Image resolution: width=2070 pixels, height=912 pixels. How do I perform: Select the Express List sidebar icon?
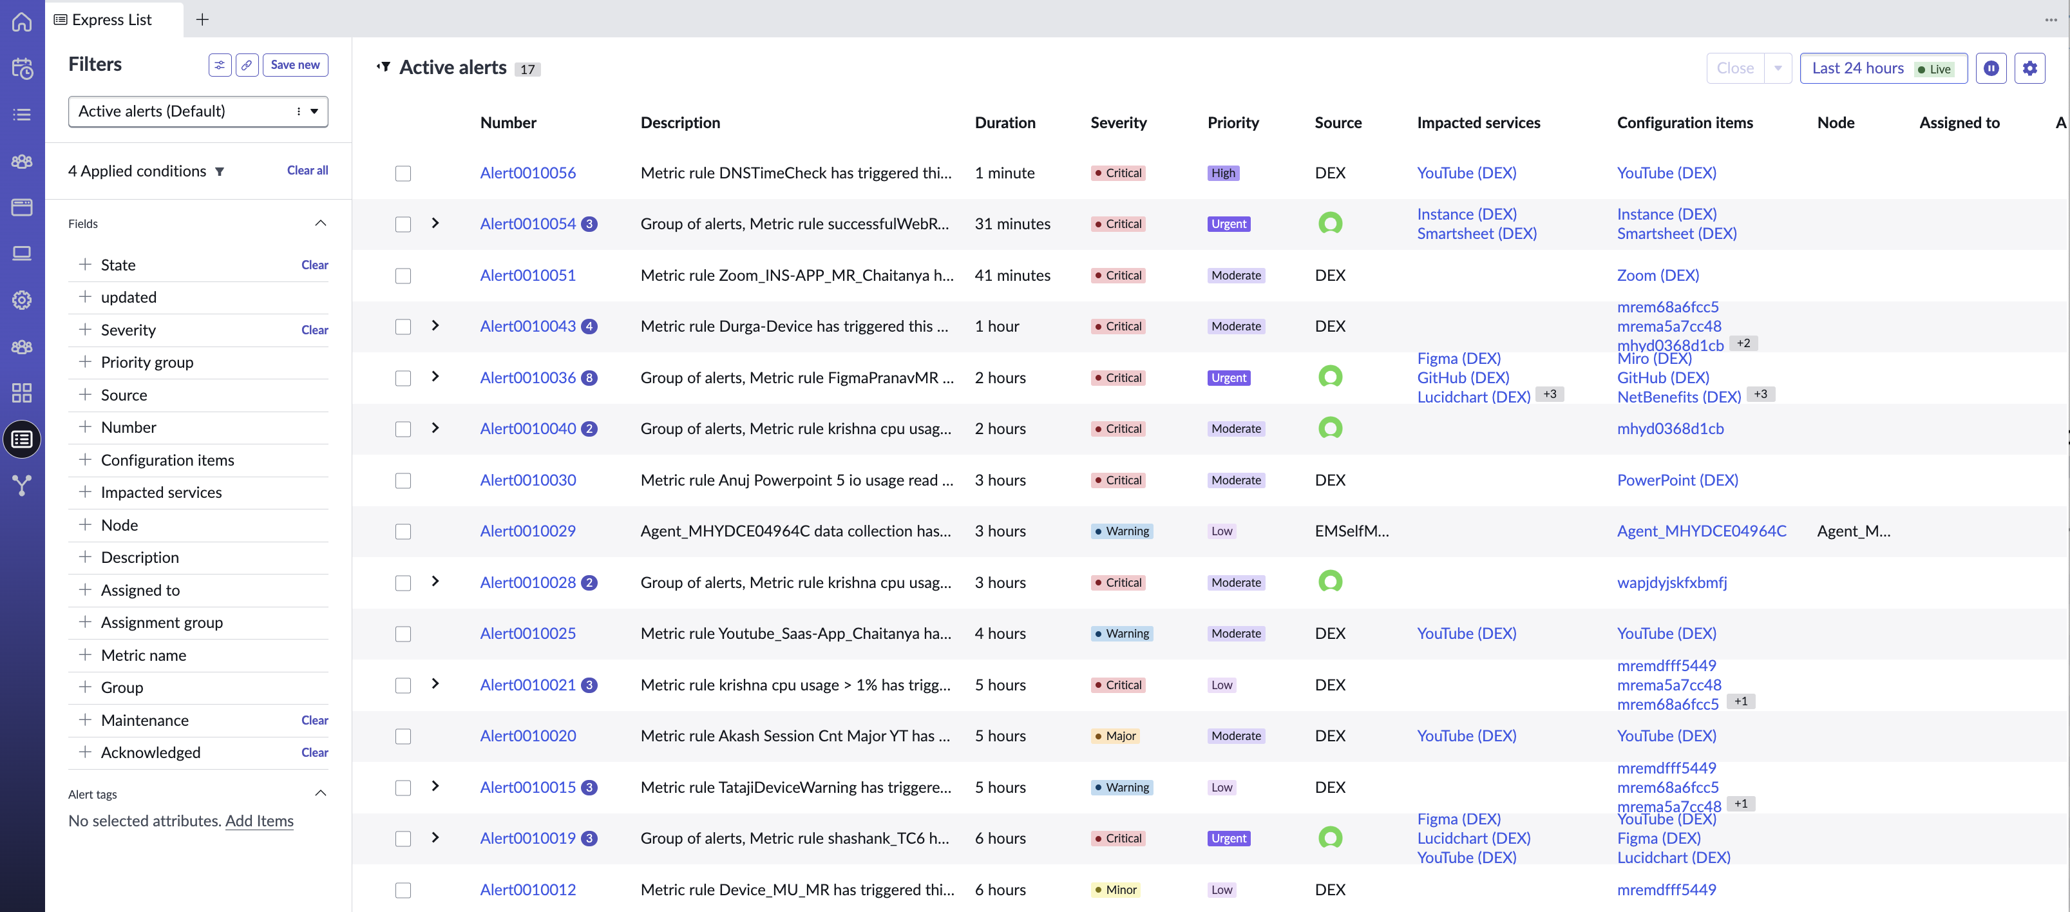(x=22, y=439)
